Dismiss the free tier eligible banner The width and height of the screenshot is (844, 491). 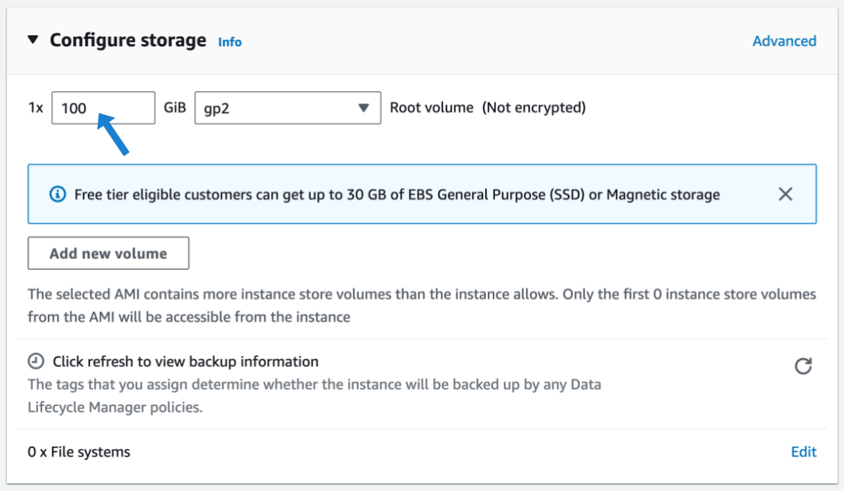pos(785,194)
